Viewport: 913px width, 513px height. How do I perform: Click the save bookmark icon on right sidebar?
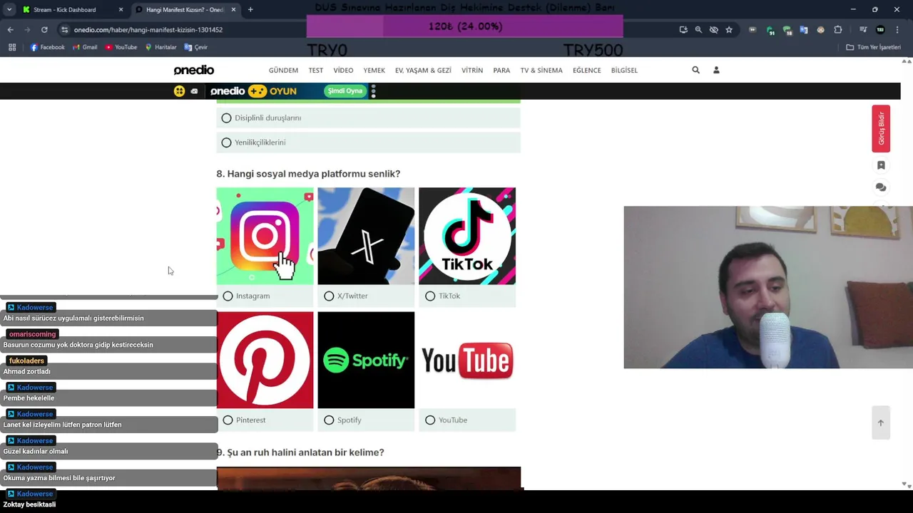tap(881, 165)
